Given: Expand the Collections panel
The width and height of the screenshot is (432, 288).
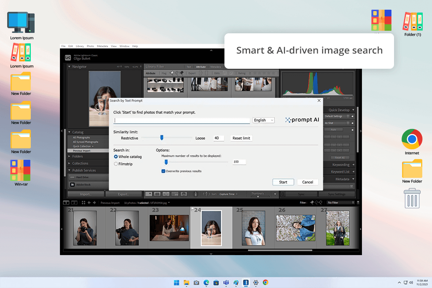Looking at the screenshot, I should click(69, 163).
